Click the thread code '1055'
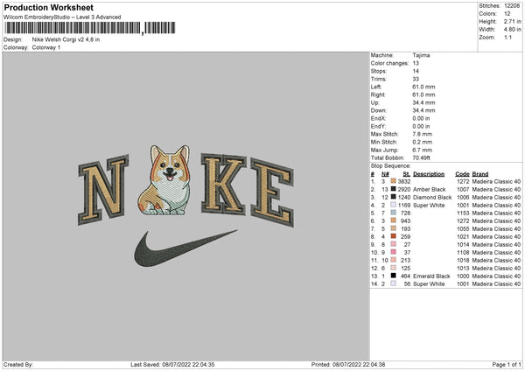 [463, 228]
